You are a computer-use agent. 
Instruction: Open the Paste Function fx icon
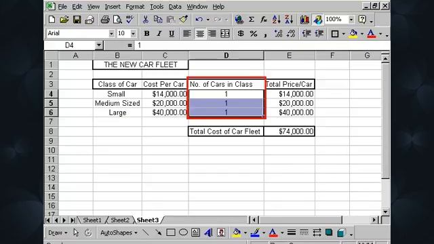(x=264, y=20)
